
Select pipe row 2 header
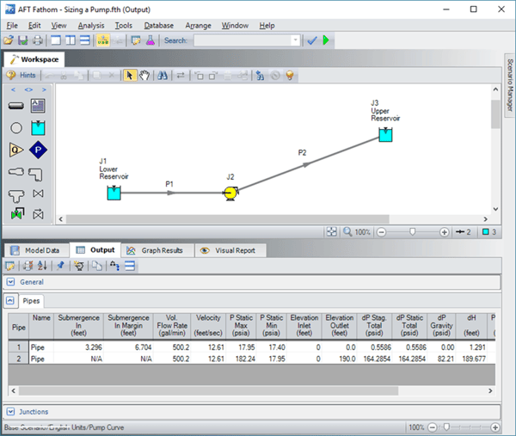click(x=19, y=359)
